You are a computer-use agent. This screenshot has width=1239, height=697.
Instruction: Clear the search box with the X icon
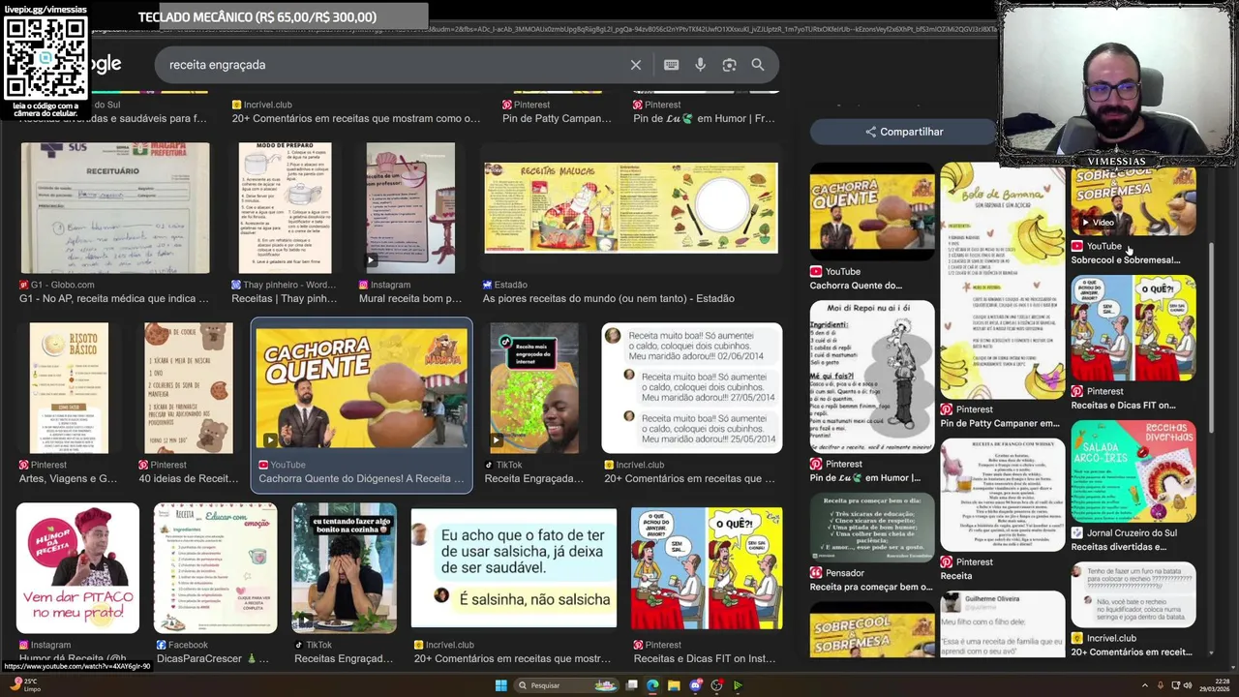pos(636,65)
